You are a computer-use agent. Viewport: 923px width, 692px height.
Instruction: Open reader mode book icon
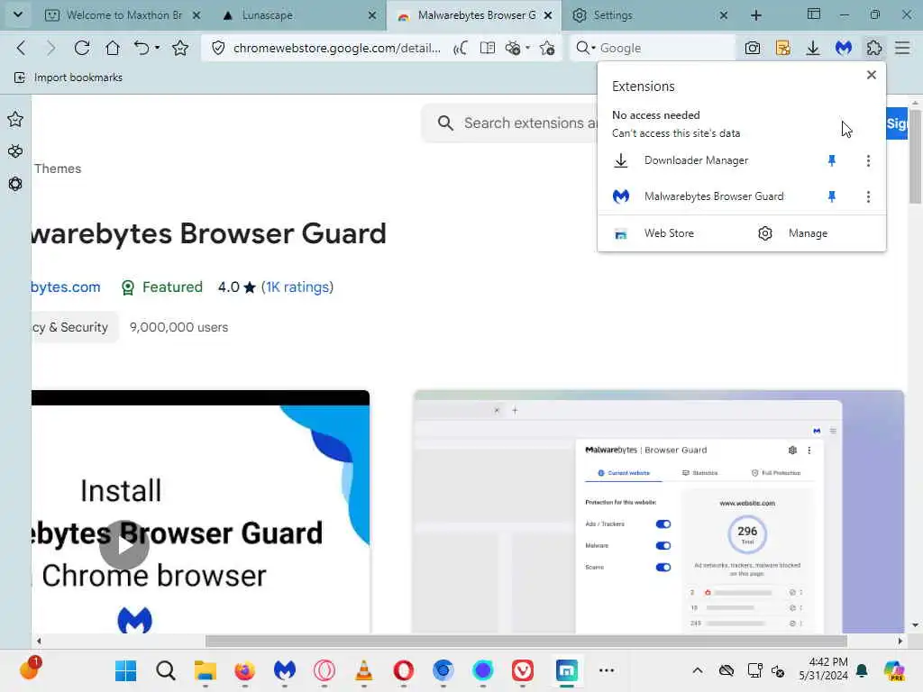(x=488, y=49)
